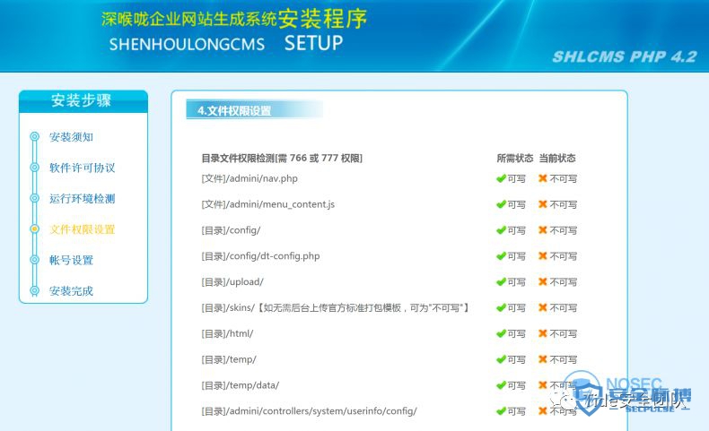Click the [目录]/upload/ path text
Screen dimensions: 709x431
[x=232, y=282]
